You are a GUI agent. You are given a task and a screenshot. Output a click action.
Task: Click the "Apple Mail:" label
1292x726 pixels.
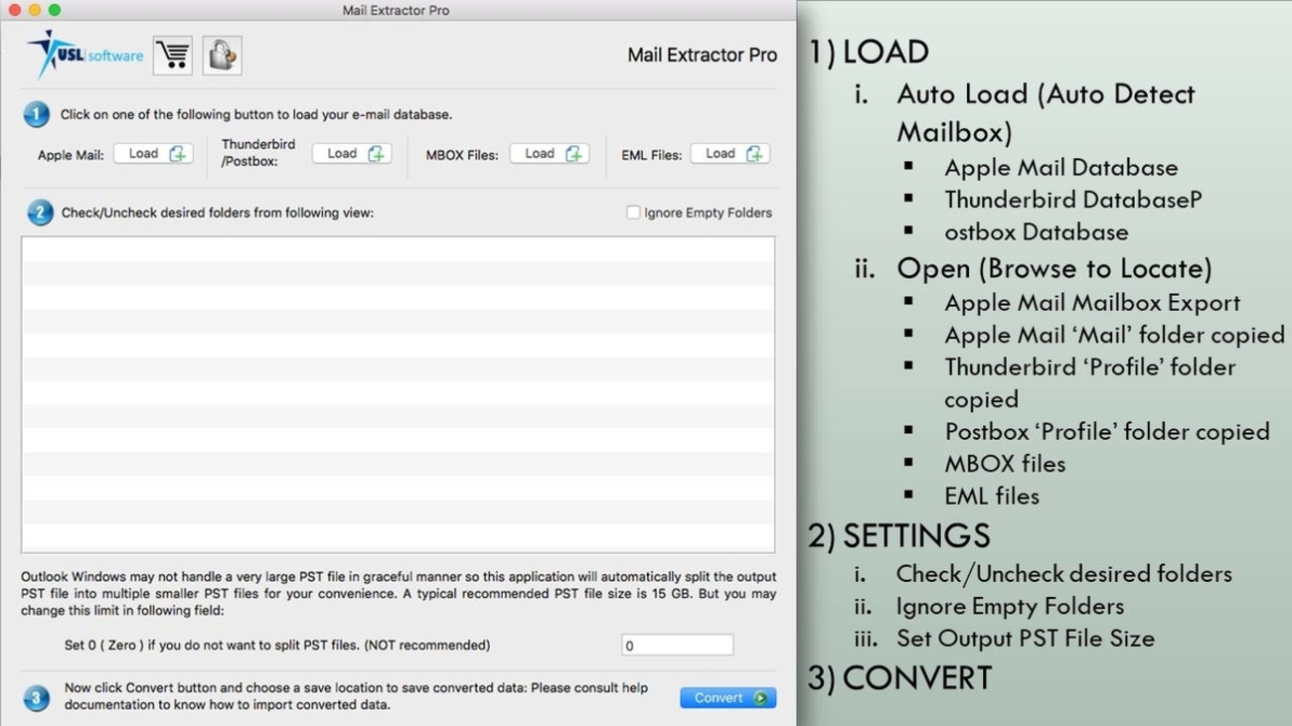pos(71,155)
